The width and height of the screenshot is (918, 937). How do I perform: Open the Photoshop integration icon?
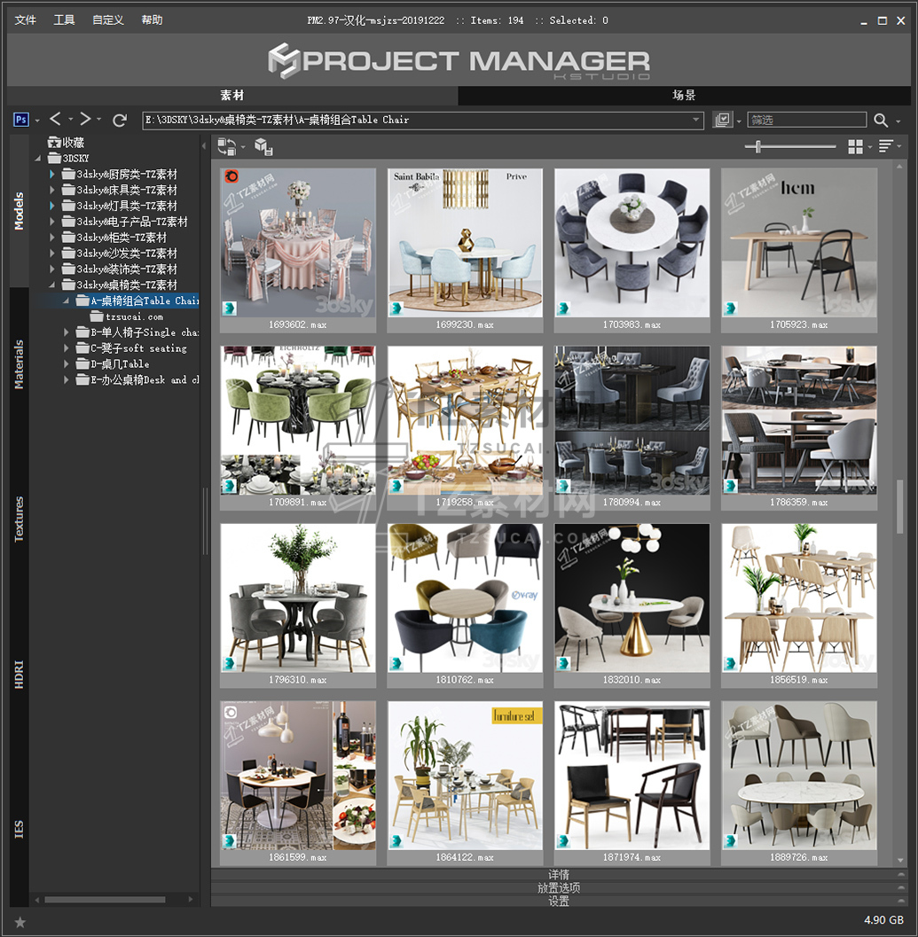21,120
